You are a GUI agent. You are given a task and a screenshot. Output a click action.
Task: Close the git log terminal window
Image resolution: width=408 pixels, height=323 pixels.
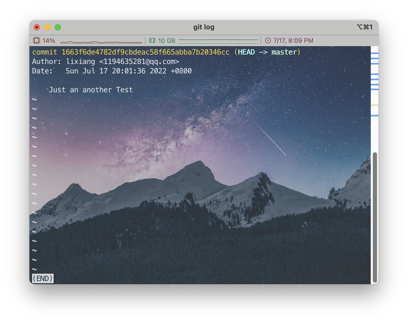[37, 27]
